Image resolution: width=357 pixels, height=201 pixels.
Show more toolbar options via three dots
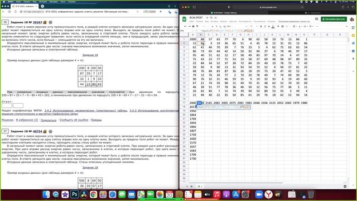point(317,26)
